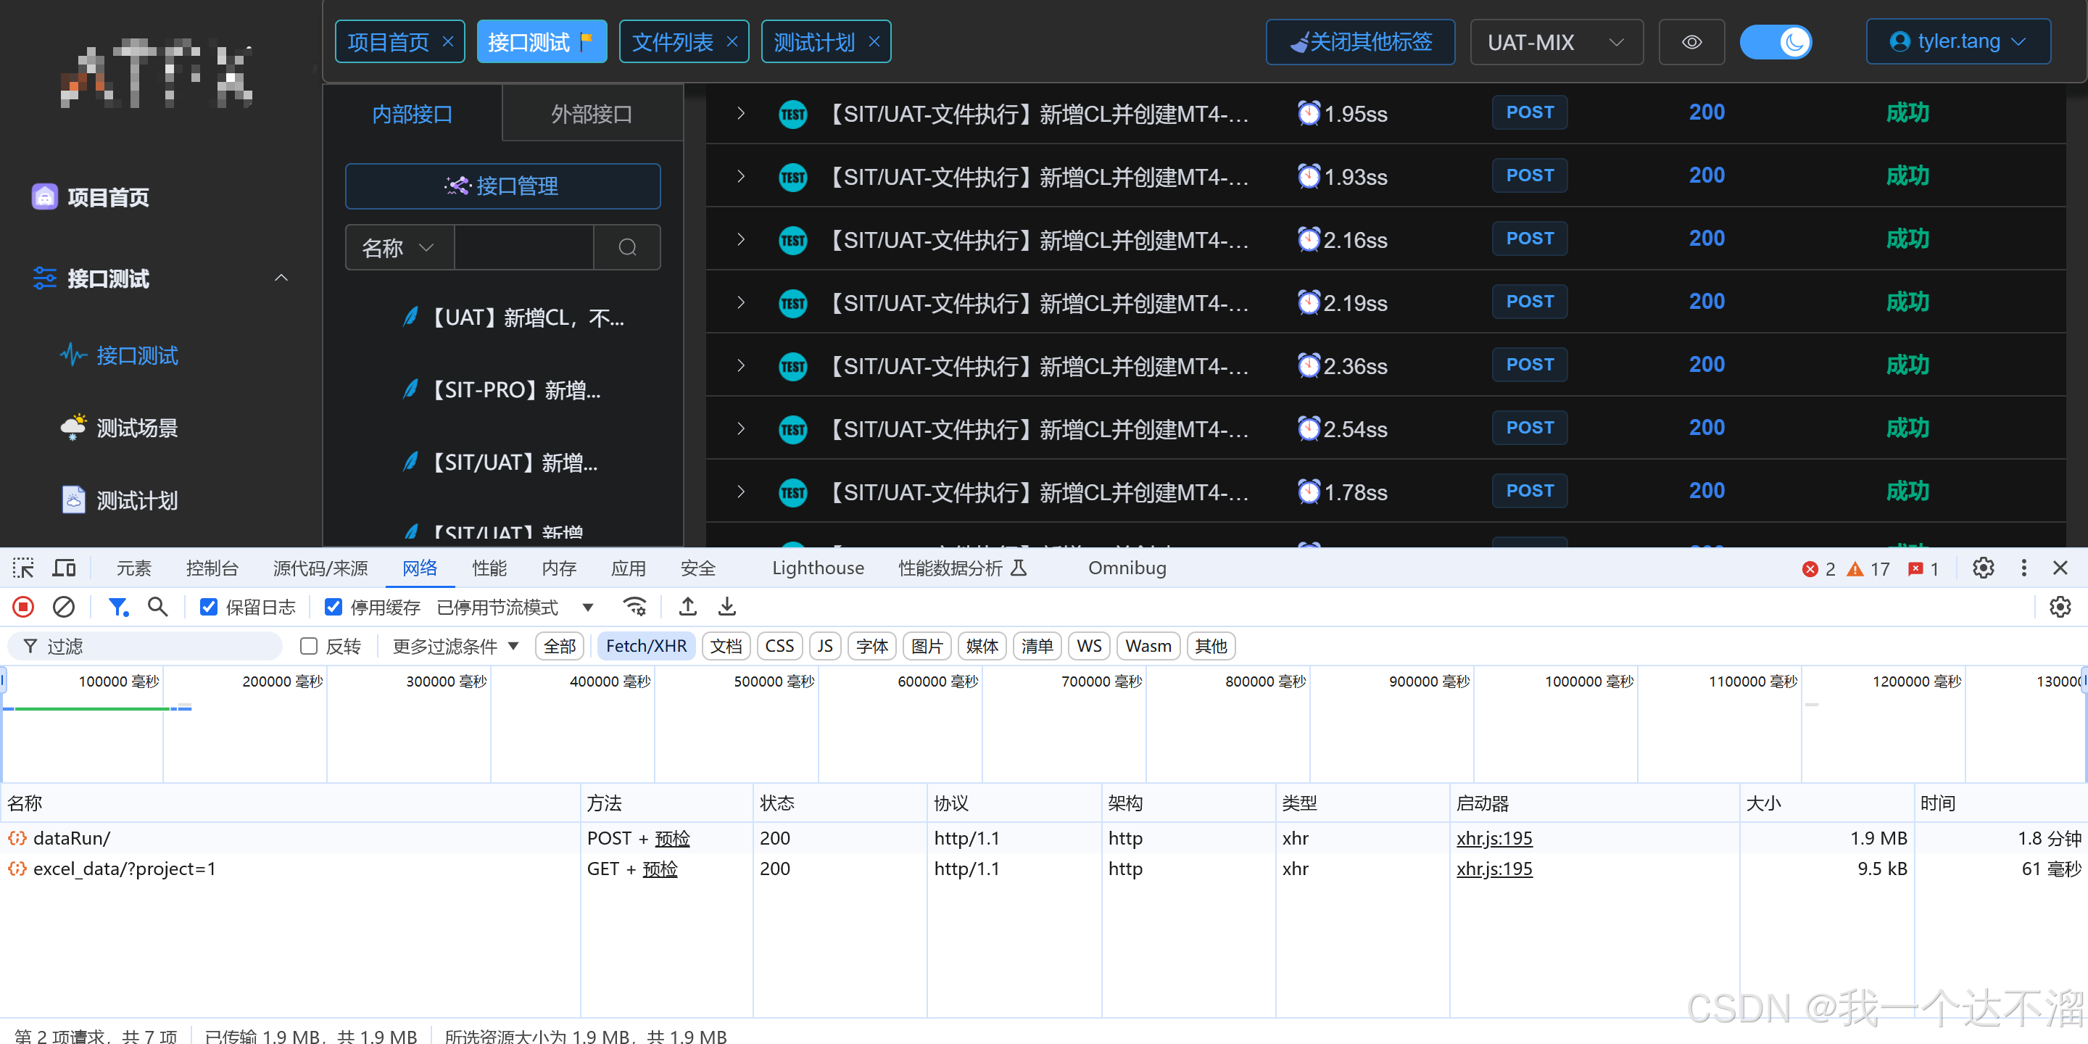Click the inspect element selector icon

pos(22,568)
